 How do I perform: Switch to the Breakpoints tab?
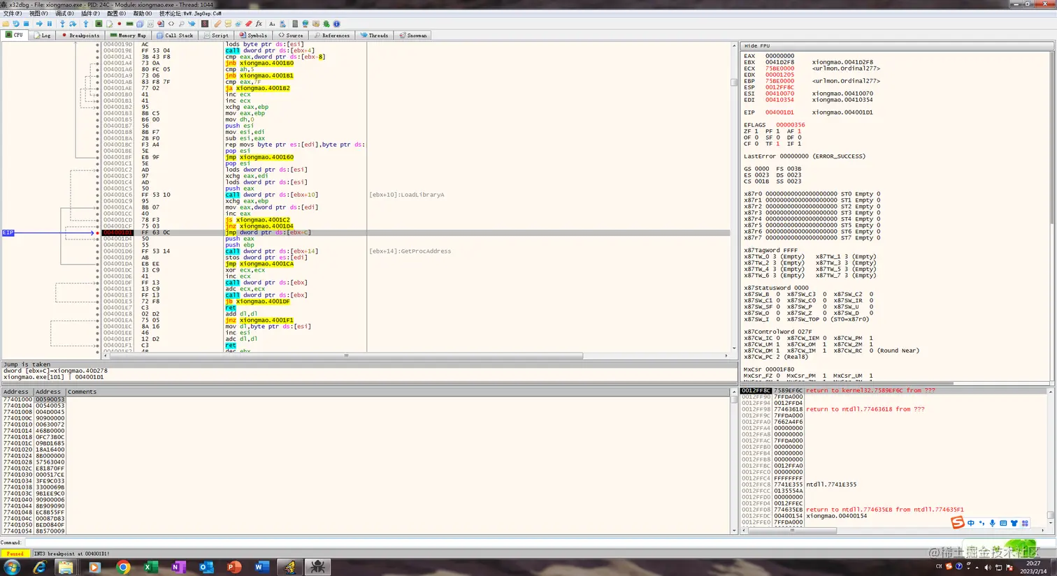(x=80, y=35)
